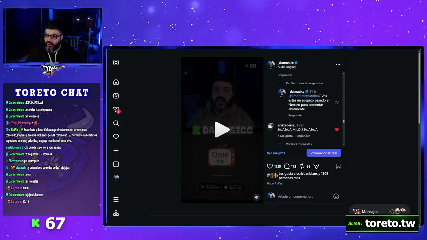Open the Reels icon in the sidebar
The width and height of the screenshot is (427, 240).
[x=116, y=96]
